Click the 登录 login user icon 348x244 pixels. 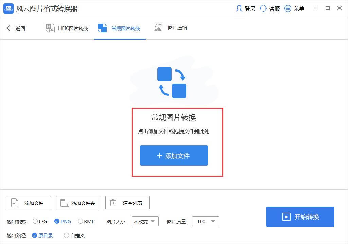(239, 8)
